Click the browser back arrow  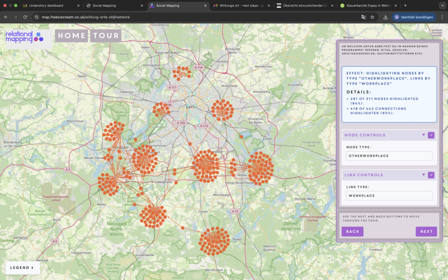pos(6,17)
